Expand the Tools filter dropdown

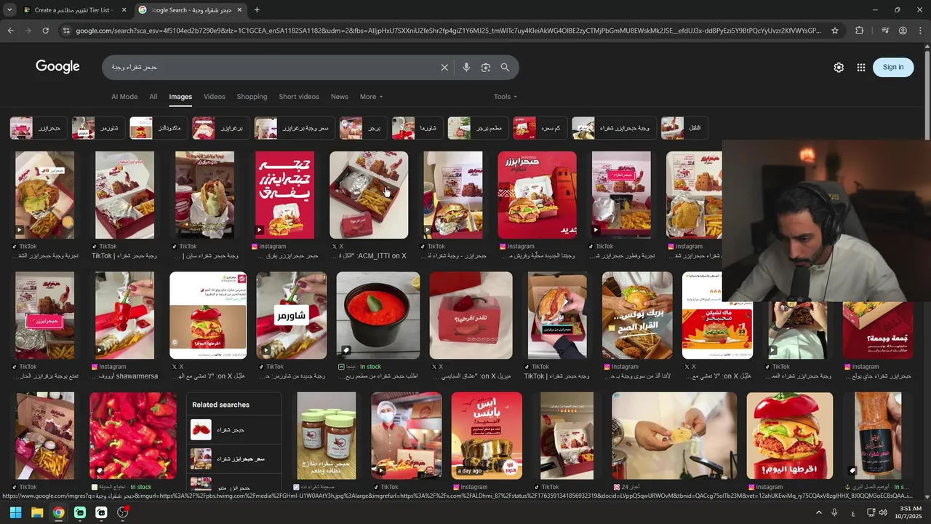[x=506, y=97]
